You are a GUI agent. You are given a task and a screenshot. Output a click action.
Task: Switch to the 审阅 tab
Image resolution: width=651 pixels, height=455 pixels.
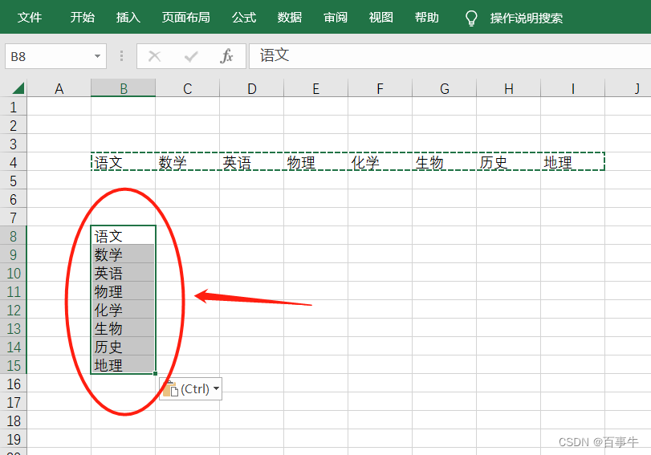[335, 18]
